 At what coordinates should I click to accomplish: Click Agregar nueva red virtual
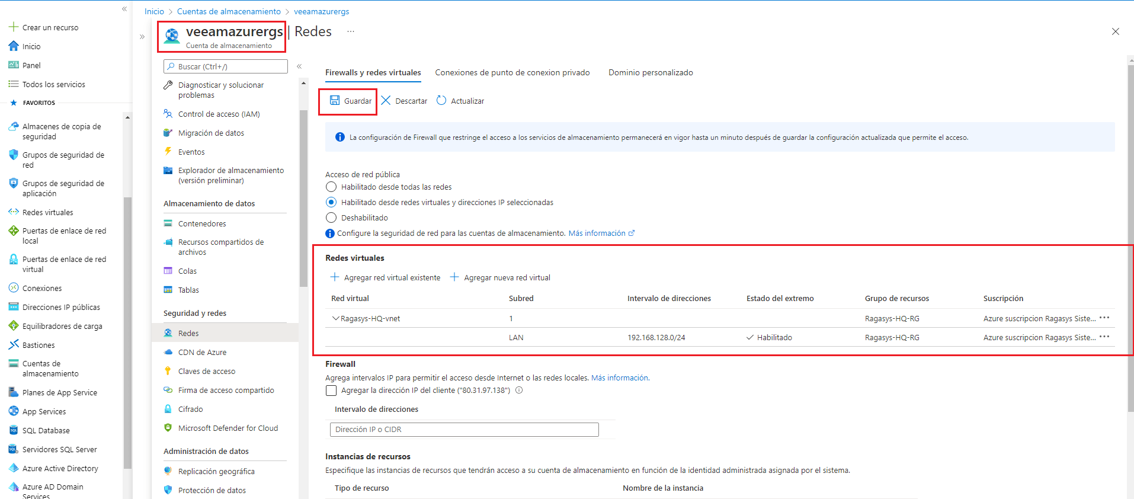coord(500,277)
